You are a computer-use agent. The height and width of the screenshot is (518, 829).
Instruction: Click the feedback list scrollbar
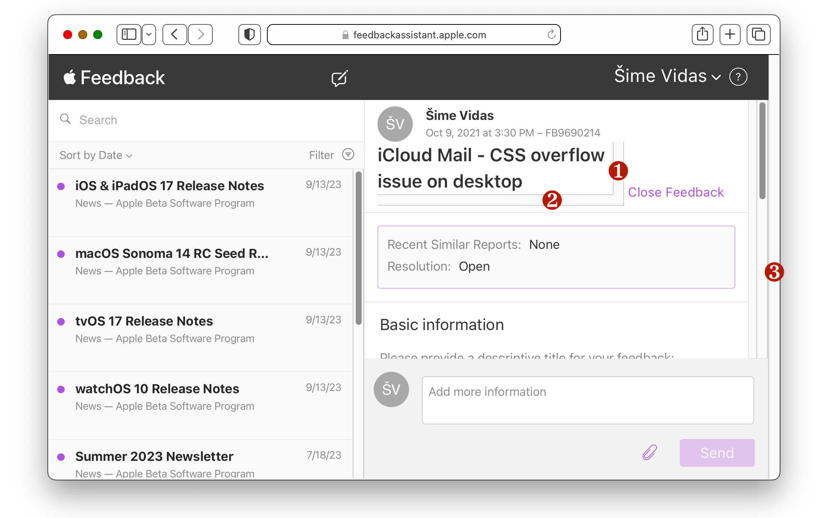pyautogui.click(x=358, y=248)
